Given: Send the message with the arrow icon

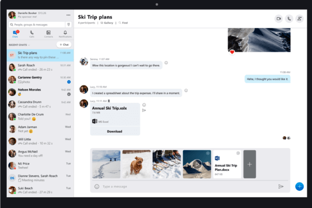Looking at the screenshot, I should coord(281,187).
